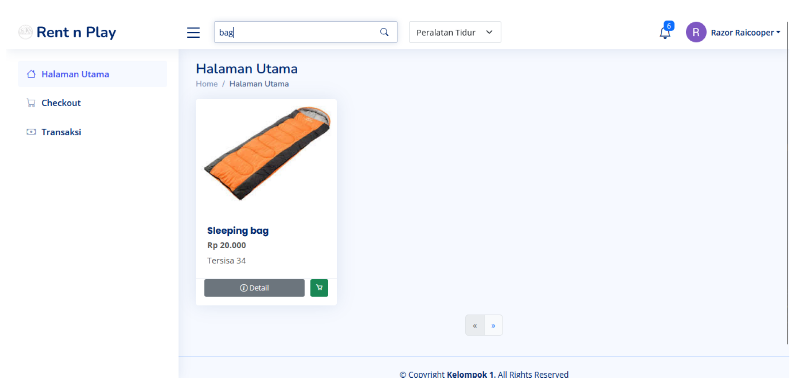Click the cash icon beside Transaksi
Image resolution: width=797 pixels, height=389 pixels.
click(x=31, y=132)
